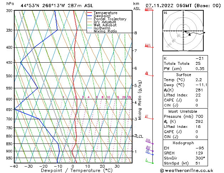The width and height of the screenshot is (224, 173).
Task: Click the Mixing Ratio (g/kg) axis title
Action: click(x=140, y=100)
